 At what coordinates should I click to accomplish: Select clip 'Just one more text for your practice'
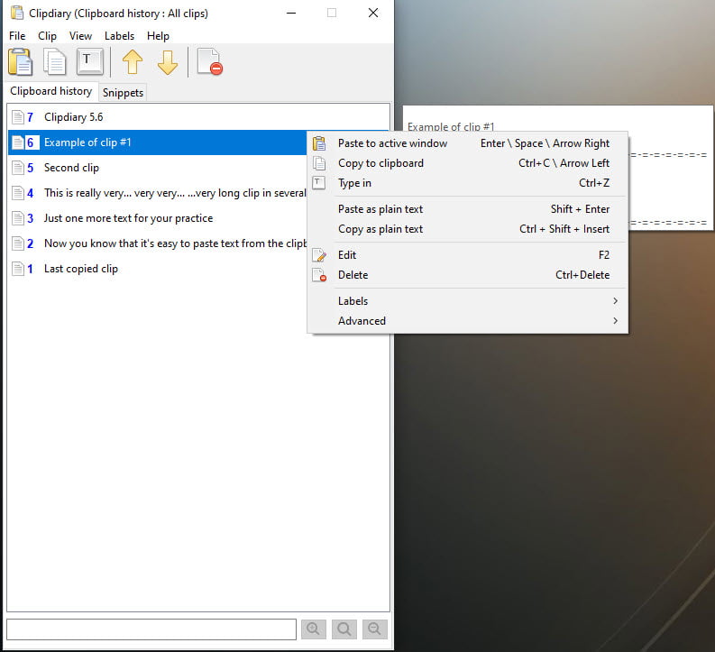click(x=157, y=218)
